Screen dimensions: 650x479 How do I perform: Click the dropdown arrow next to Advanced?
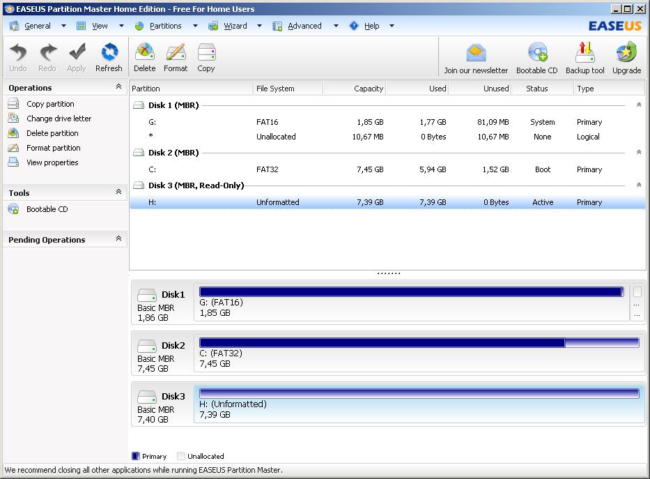336,26
